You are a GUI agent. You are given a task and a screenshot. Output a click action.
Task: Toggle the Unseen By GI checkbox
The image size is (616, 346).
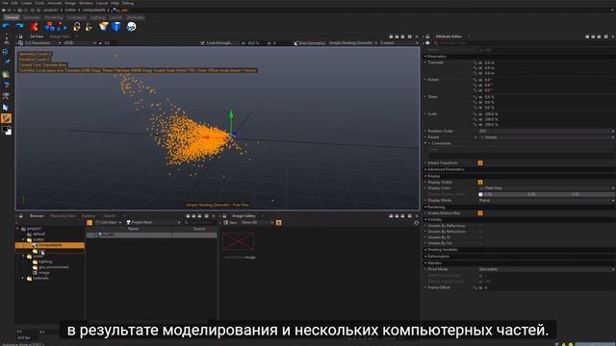[x=480, y=237]
